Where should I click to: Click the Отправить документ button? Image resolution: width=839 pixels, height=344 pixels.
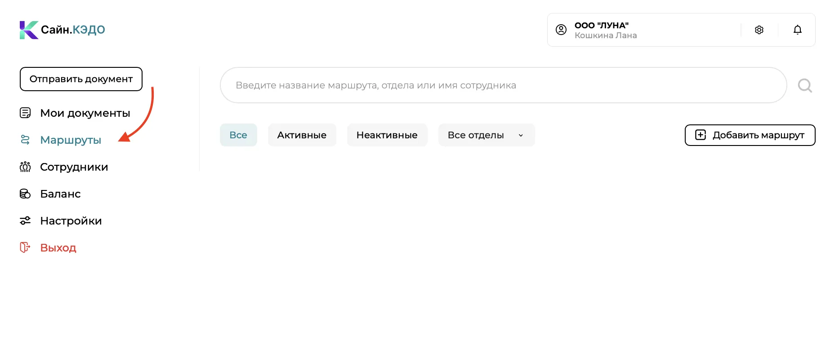(x=81, y=79)
